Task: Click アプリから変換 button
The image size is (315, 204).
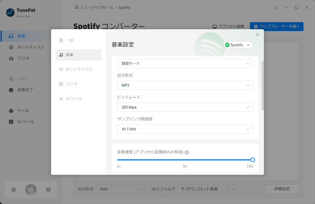Action: point(228,26)
